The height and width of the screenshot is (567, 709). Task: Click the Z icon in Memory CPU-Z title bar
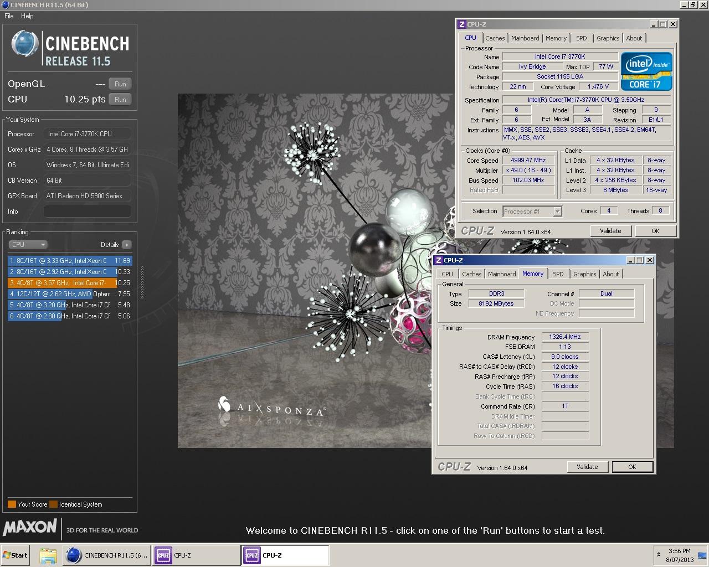click(438, 260)
